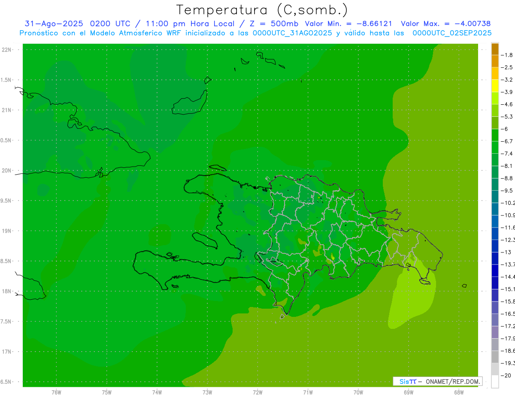Select the green colorbar segment between -6 and -6.7
The image size is (515, 398).
click(x=495, y=135)
